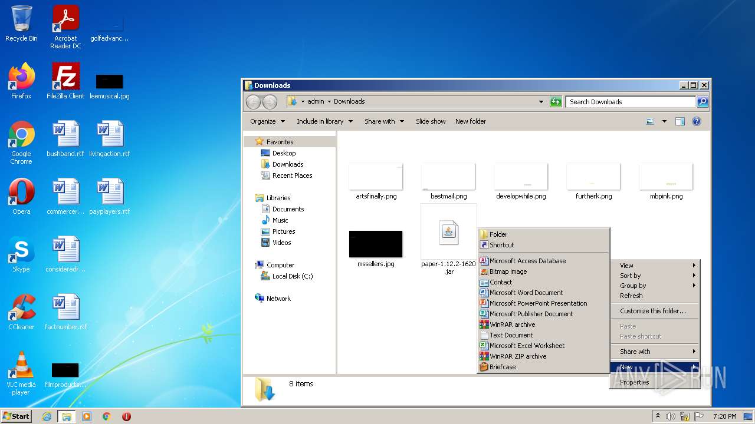
Task: Click the volume icon in system tray
Action: pyautogui.click(x=671, y=416)
